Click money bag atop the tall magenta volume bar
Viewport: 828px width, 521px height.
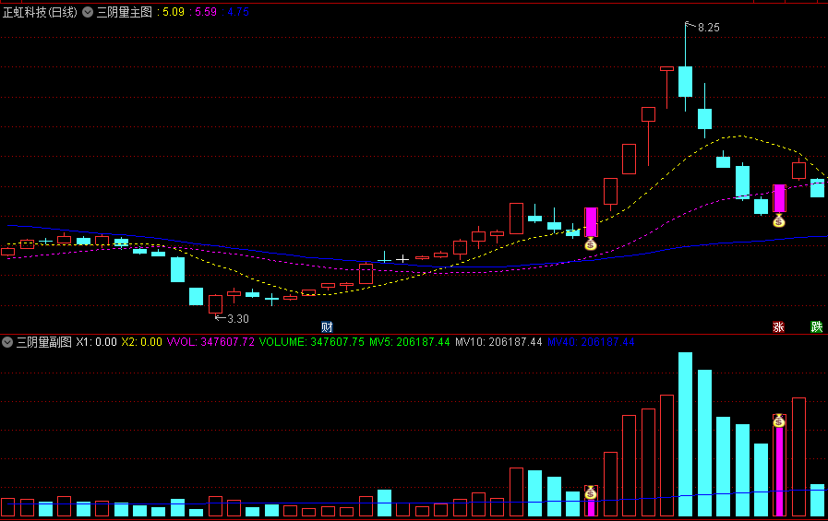click(x=779, y=420)
